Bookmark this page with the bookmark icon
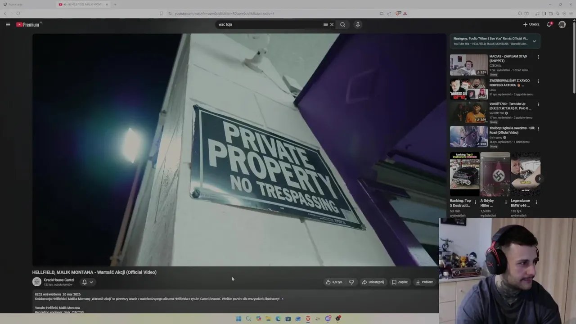The height and width of the screenshot is (324, 576). (161, 13)
